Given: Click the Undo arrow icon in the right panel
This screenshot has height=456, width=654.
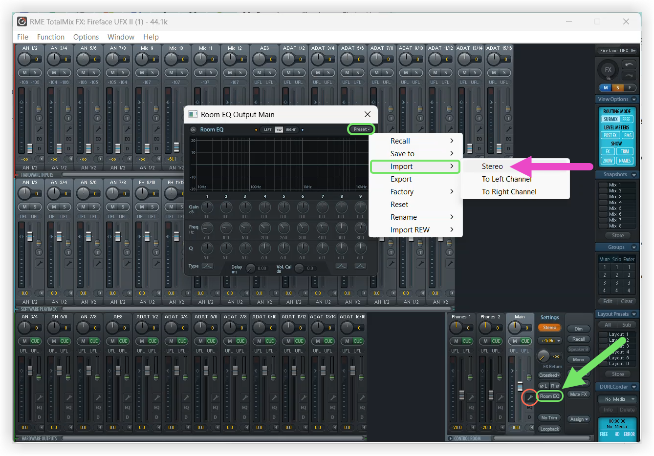Looking at the screenshot, I should point(629,64).
